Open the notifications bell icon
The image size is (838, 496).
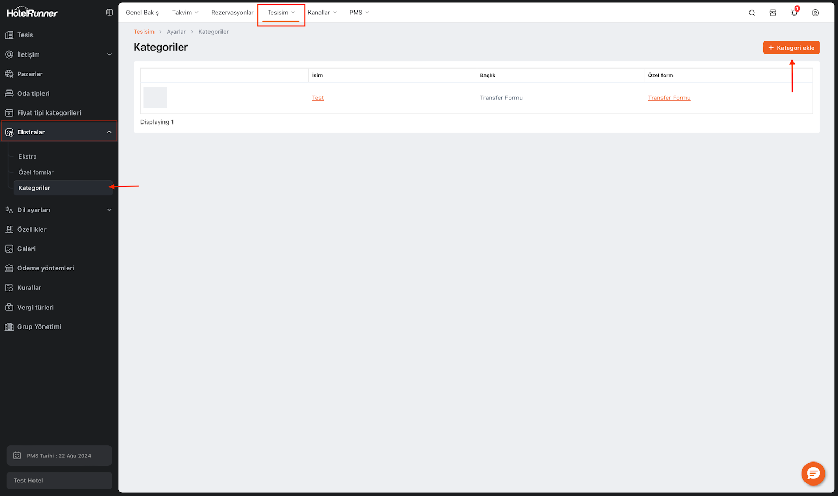[794, 13]
